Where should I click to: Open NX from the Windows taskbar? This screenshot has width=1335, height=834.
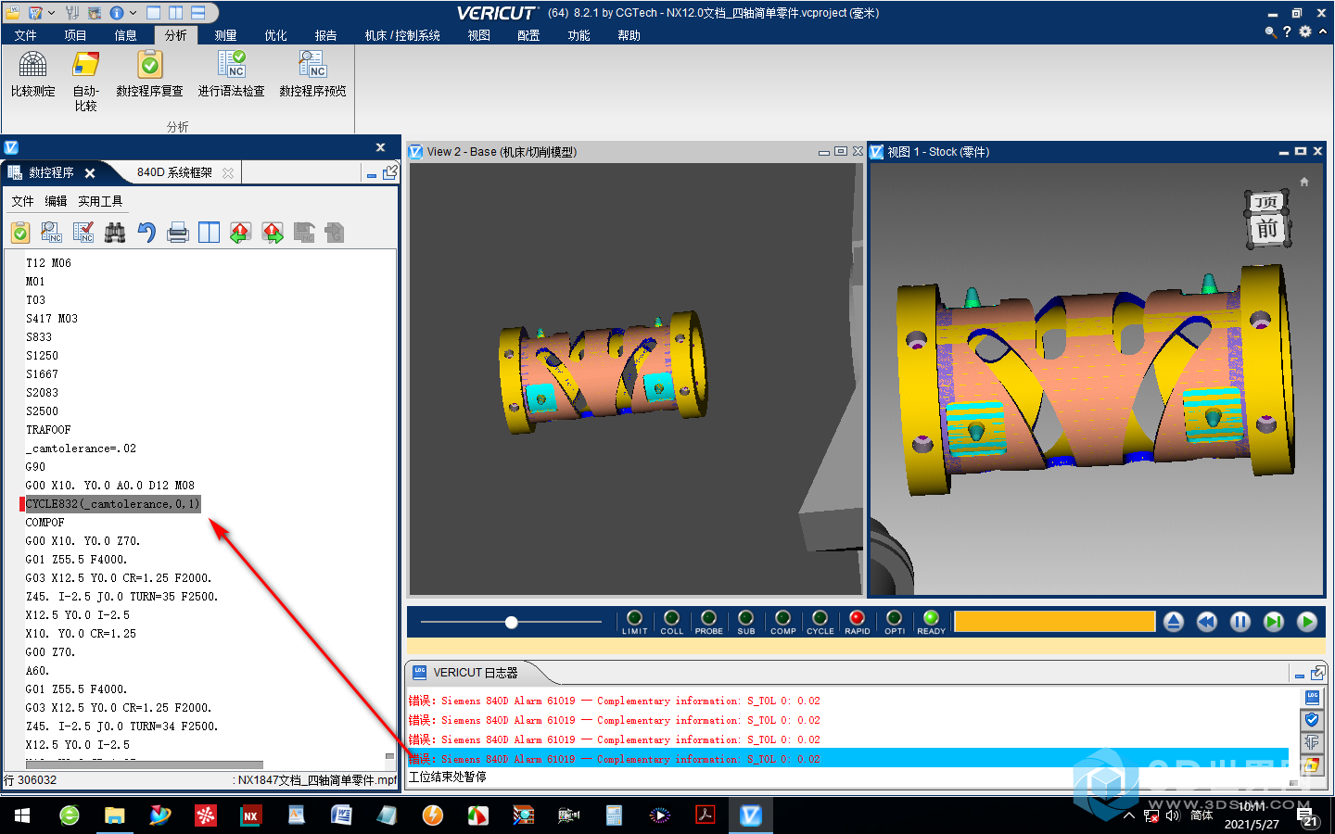(250, 815)
